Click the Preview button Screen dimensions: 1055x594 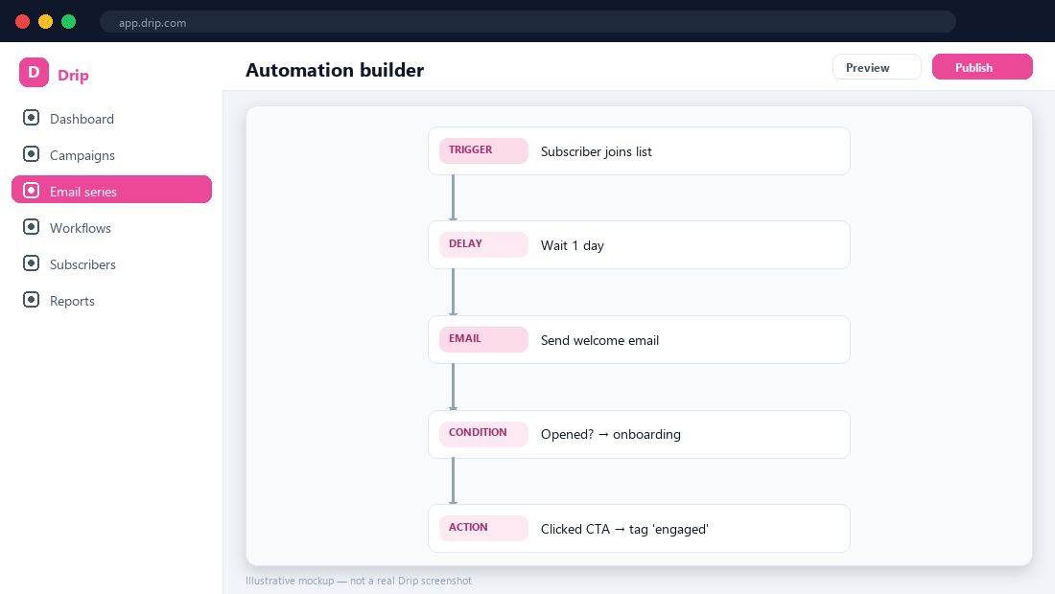pyautogui.click(x=877, y=67)
